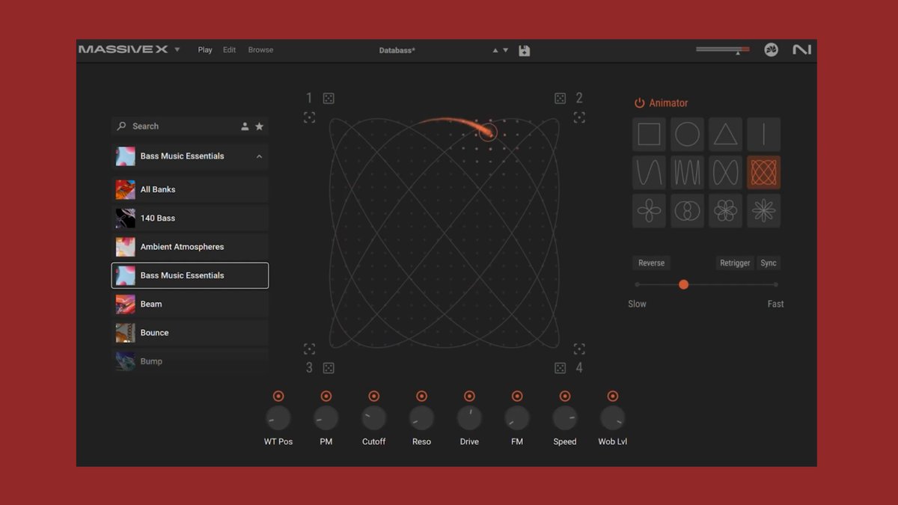
Task: Click the master volume slider in header
Action: click(722, 50)
